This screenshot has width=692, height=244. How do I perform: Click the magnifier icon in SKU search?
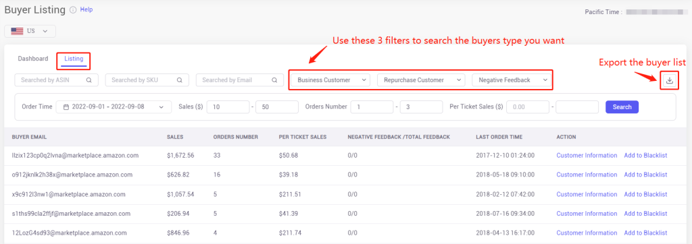(x=180, y=80)
